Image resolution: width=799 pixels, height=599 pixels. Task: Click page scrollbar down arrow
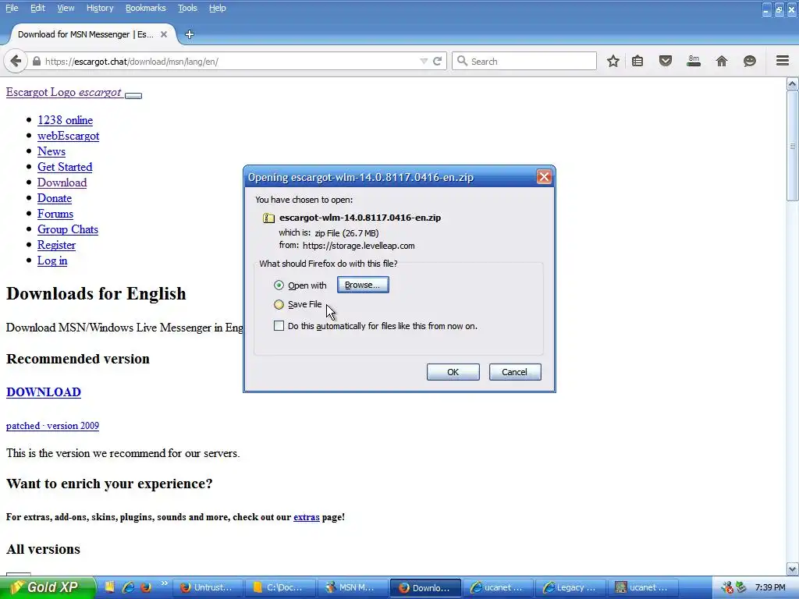[x=793, y=569]
